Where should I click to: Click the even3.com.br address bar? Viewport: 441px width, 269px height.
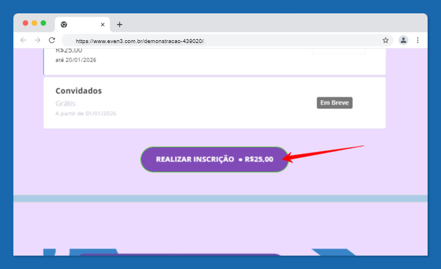coord(227,41)
